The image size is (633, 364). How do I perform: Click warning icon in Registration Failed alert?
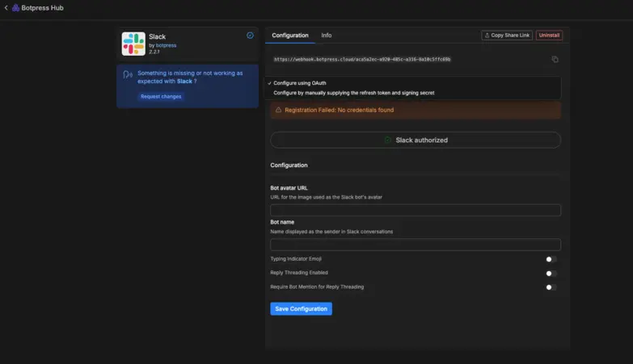[278, 110]
